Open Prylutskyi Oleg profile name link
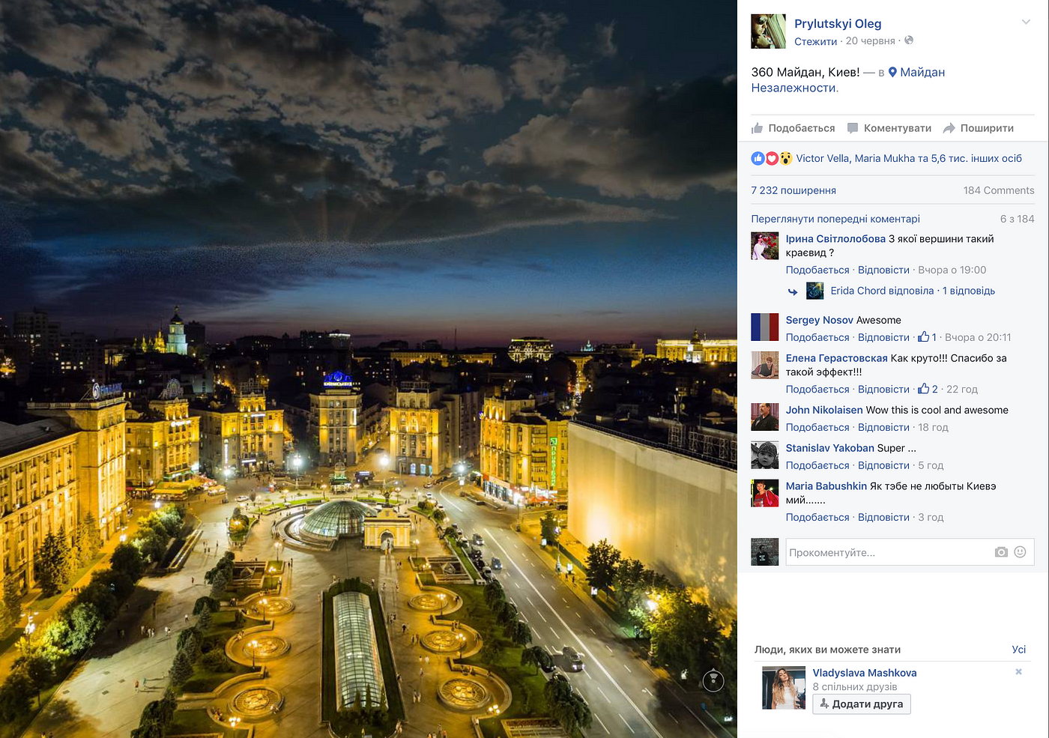The height and width of the screenshot is (738, 1049). tap(838, 23)
